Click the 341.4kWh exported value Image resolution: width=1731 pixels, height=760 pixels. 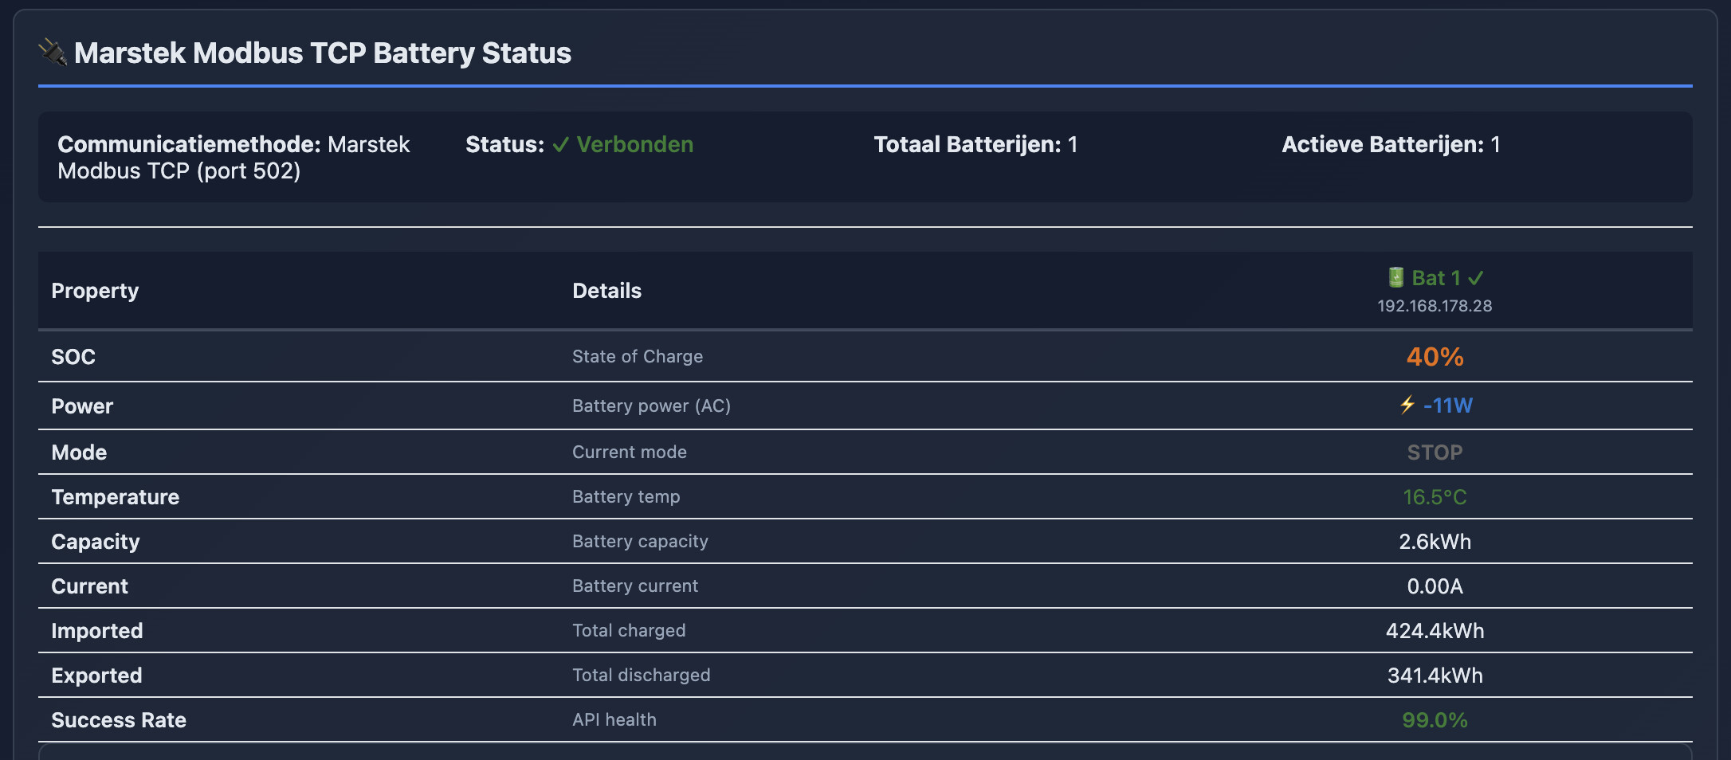pos(1435,676)
